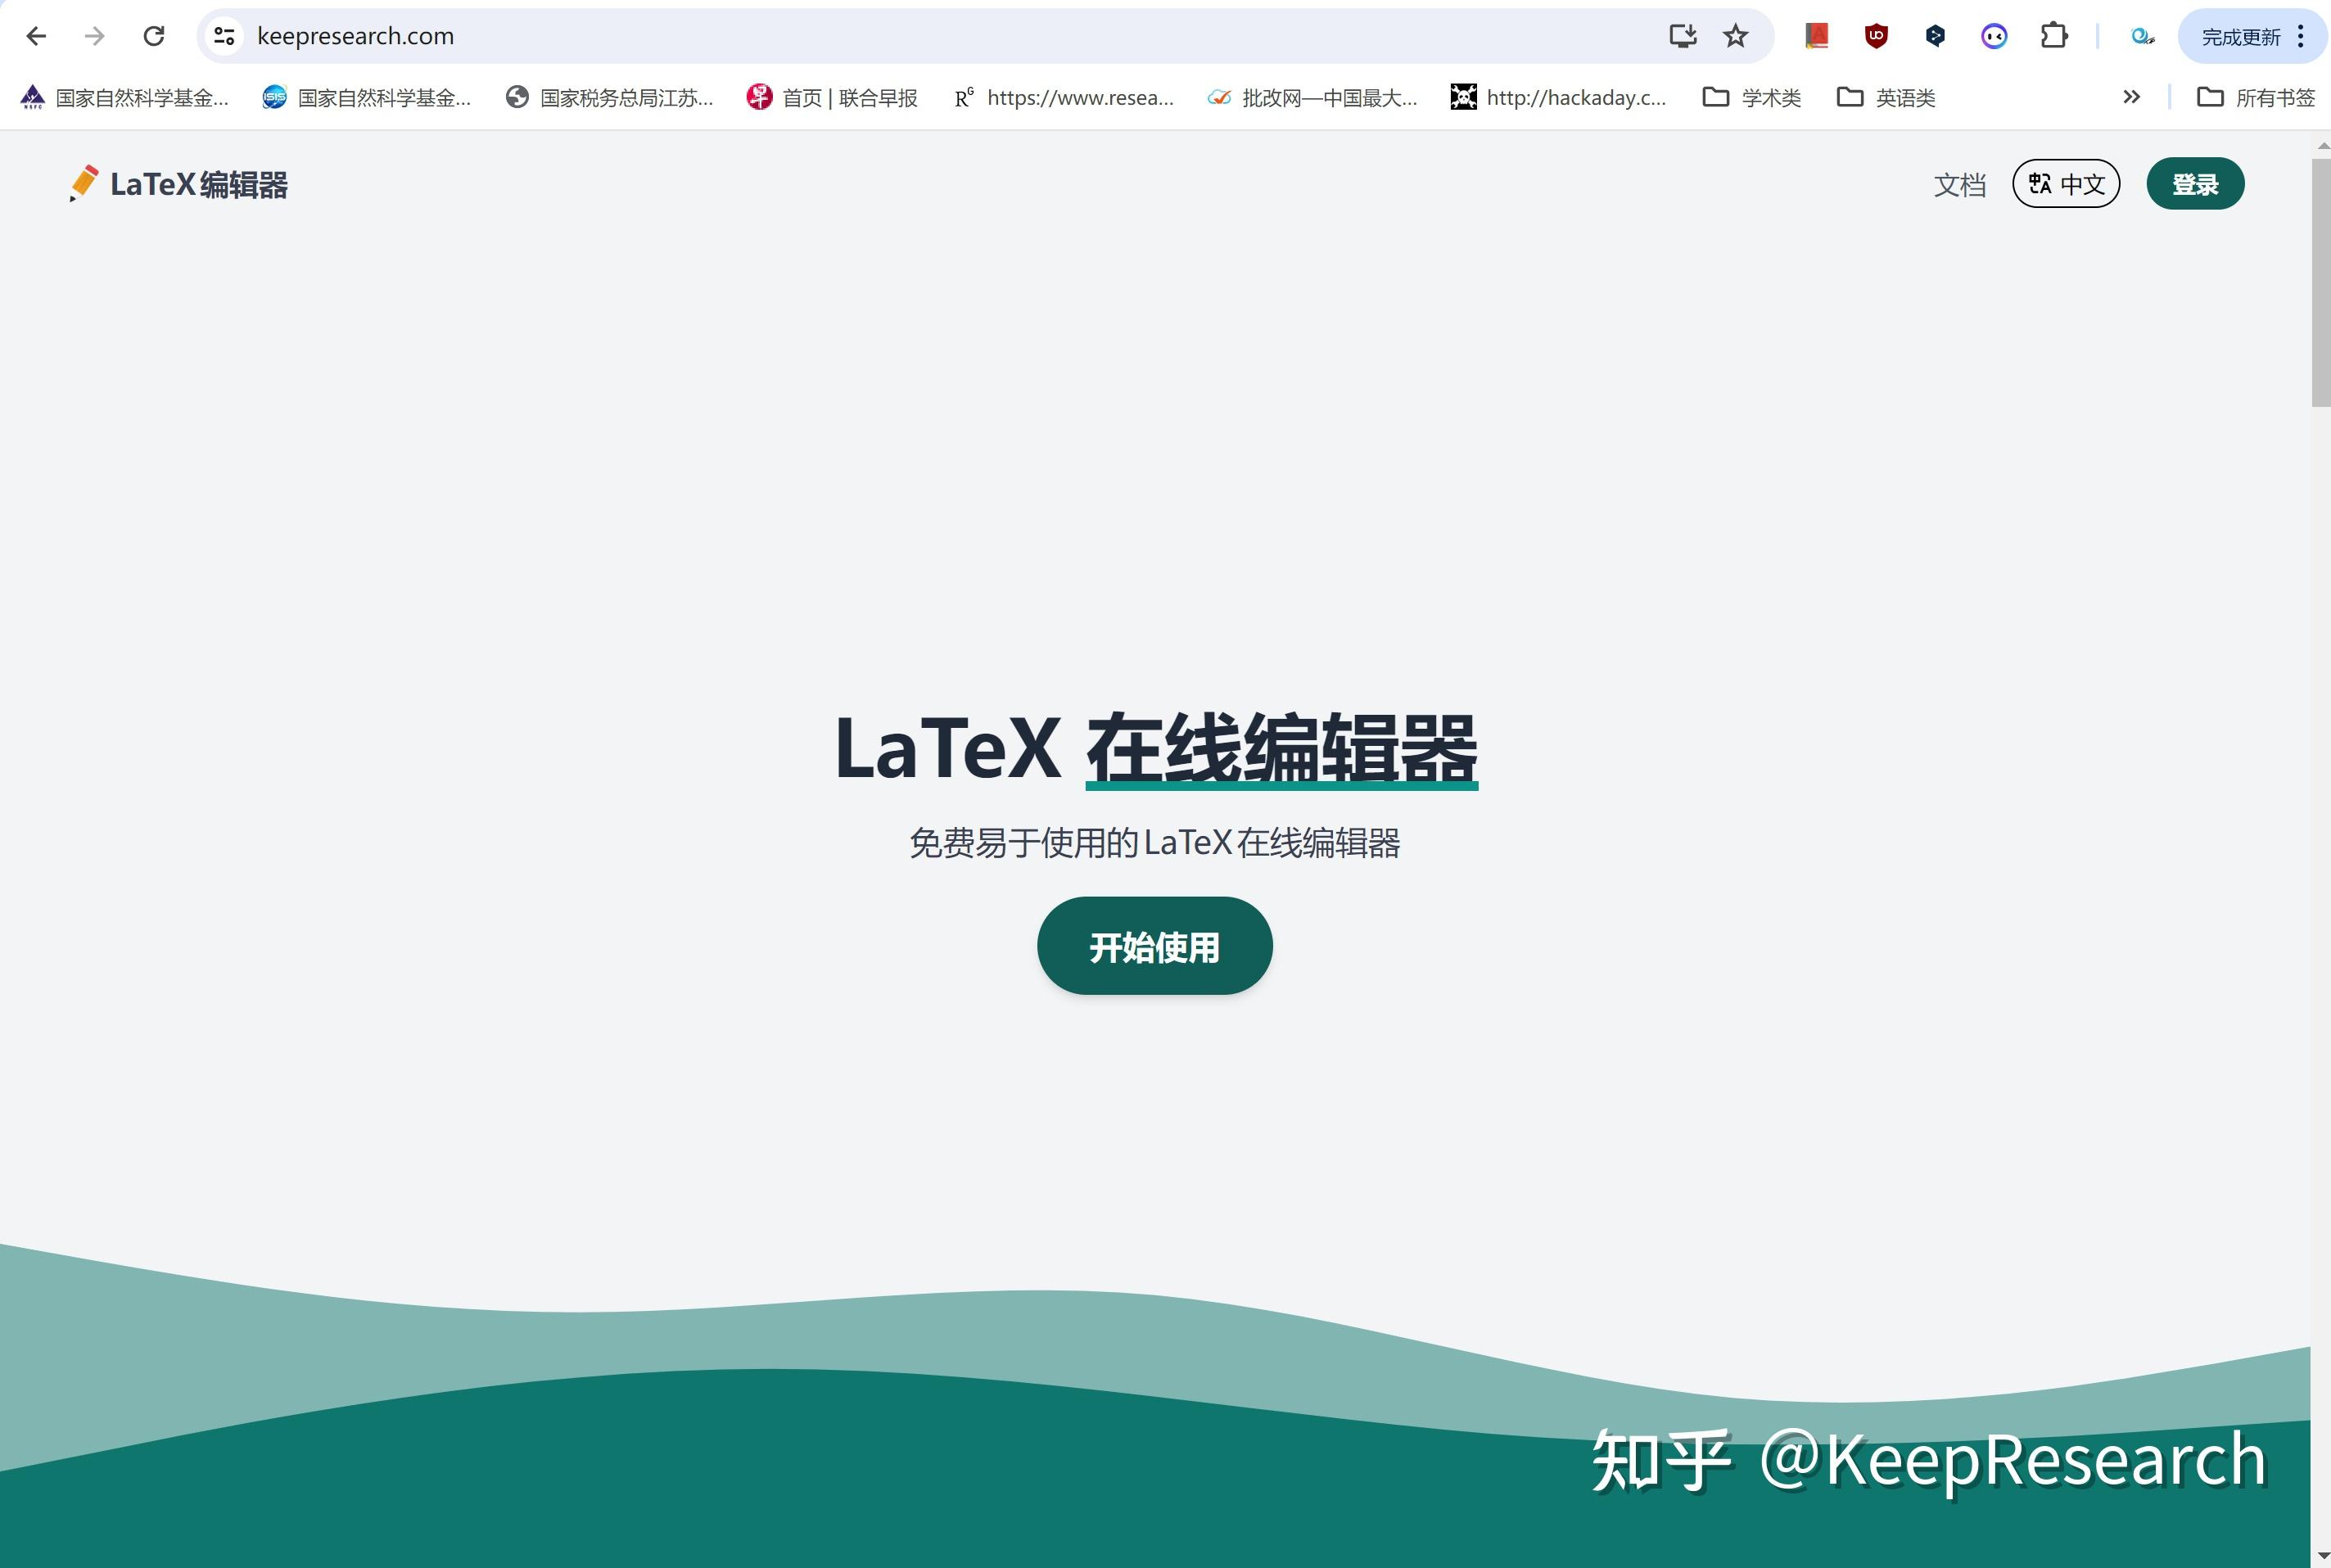Reload the current page
The height and width of the screenshot is (1568, 2331).
(154, 35)
